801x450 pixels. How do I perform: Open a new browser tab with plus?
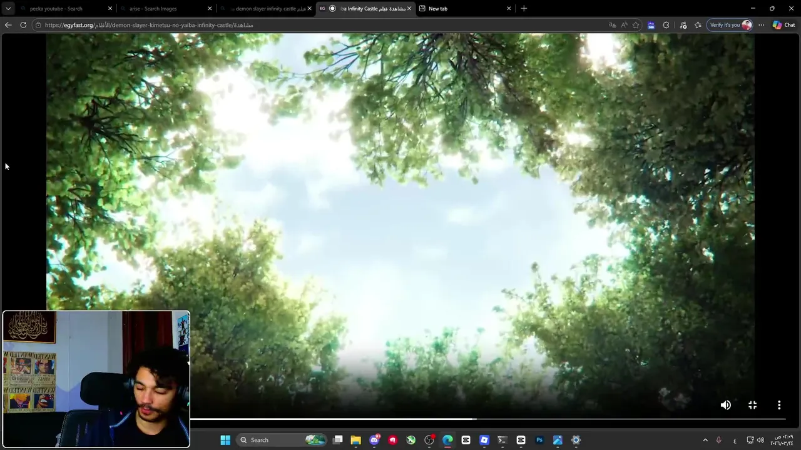point(524,9)
